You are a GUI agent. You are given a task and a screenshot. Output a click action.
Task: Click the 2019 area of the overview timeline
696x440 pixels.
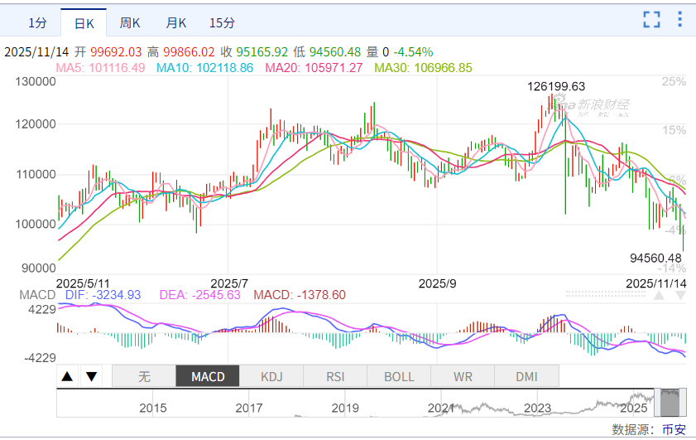click(x=345, y=406)
